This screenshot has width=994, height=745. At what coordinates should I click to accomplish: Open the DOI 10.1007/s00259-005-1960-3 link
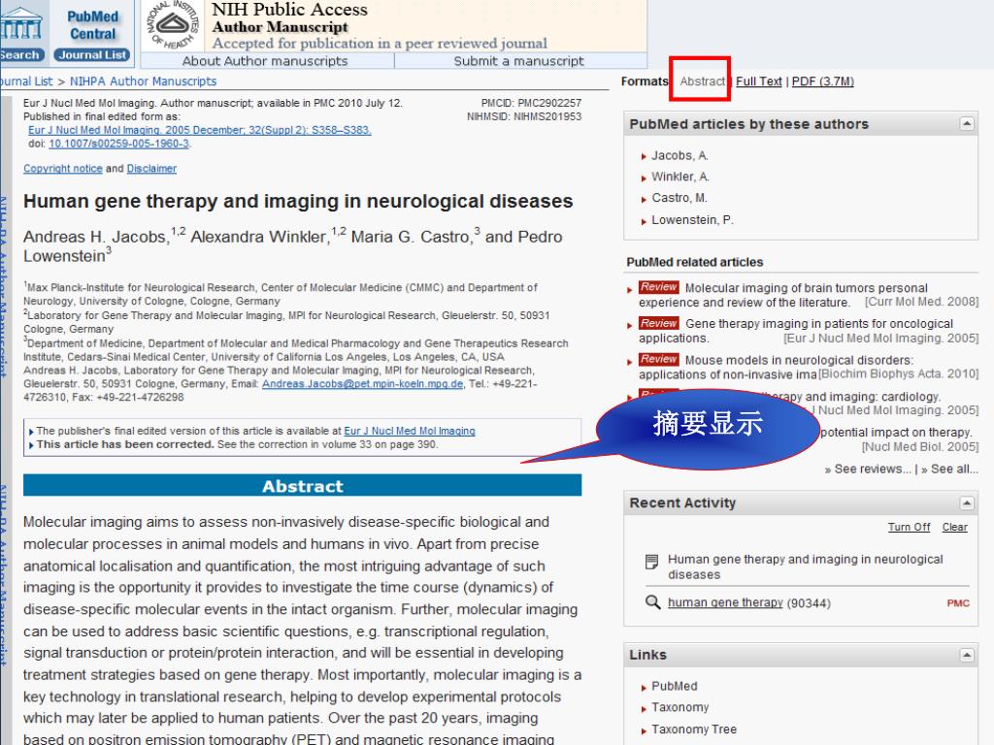click(x=118, y=144)
